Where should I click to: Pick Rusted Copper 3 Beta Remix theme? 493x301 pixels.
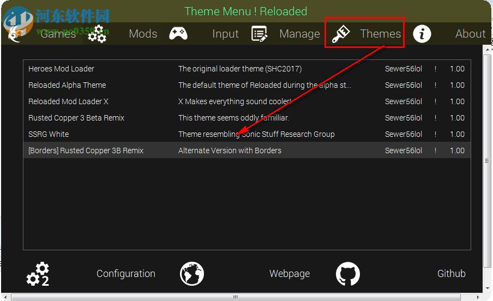247,118
